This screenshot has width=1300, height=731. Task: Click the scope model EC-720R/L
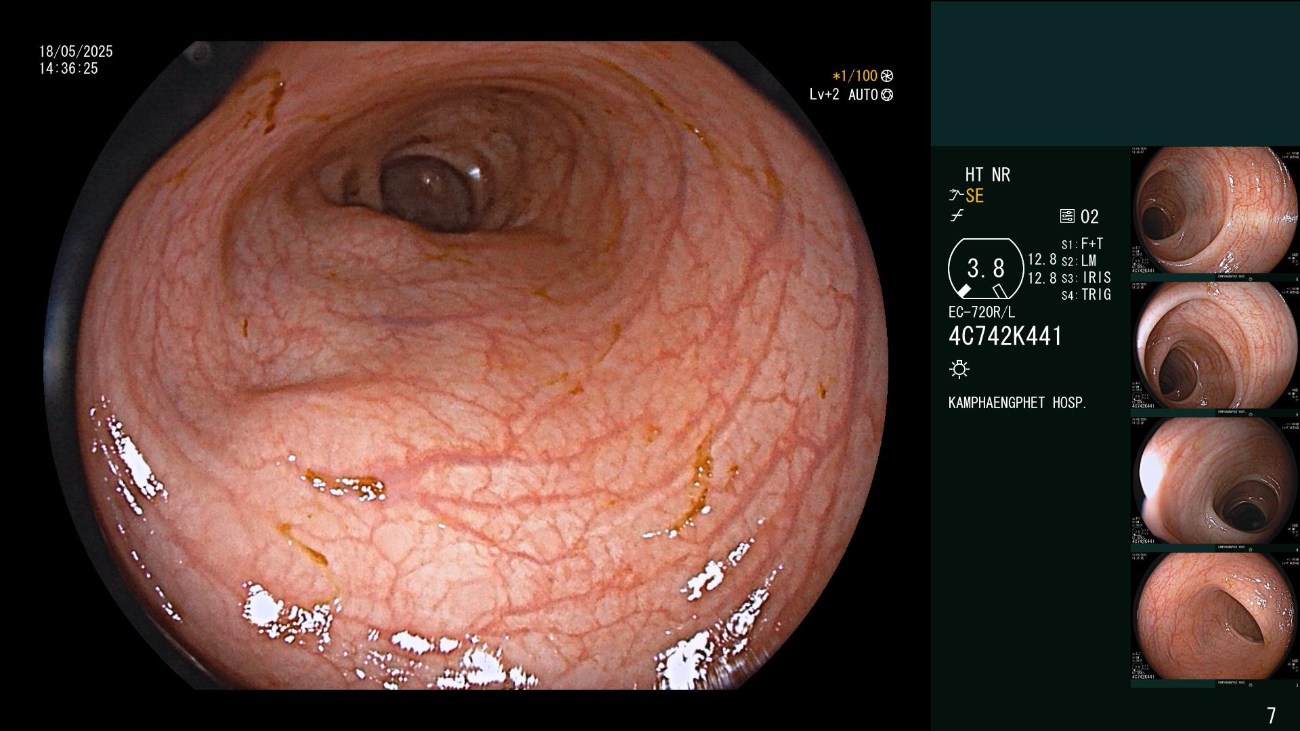tap(982, 312)
